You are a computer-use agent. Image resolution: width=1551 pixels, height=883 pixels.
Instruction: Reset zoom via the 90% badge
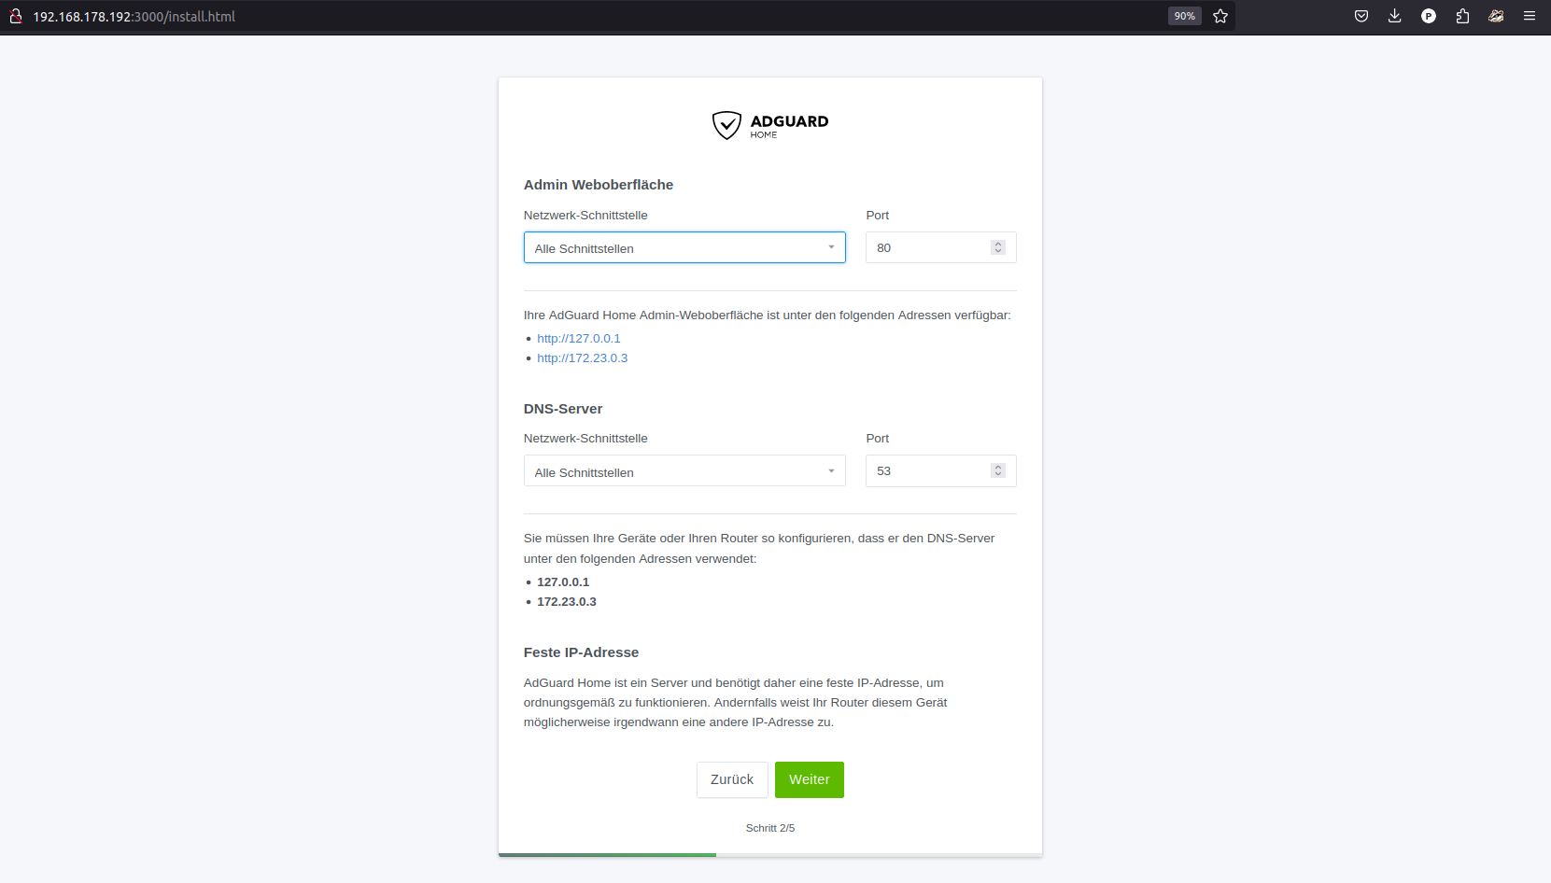(x=1184, y=16)
